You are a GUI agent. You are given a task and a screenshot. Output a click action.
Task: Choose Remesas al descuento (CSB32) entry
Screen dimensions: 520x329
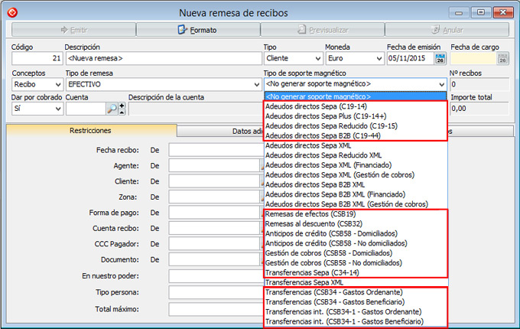click(315, 223)
